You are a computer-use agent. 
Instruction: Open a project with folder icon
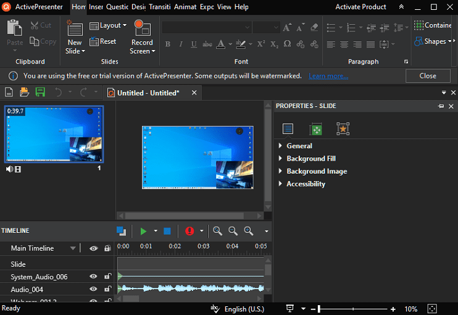point(24,92)
